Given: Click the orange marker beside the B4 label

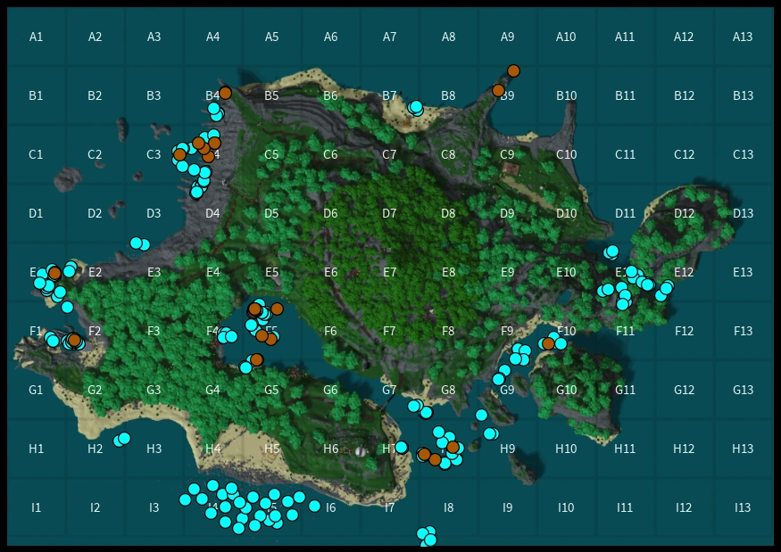Looking at the screenshot, I should point(225,93).
